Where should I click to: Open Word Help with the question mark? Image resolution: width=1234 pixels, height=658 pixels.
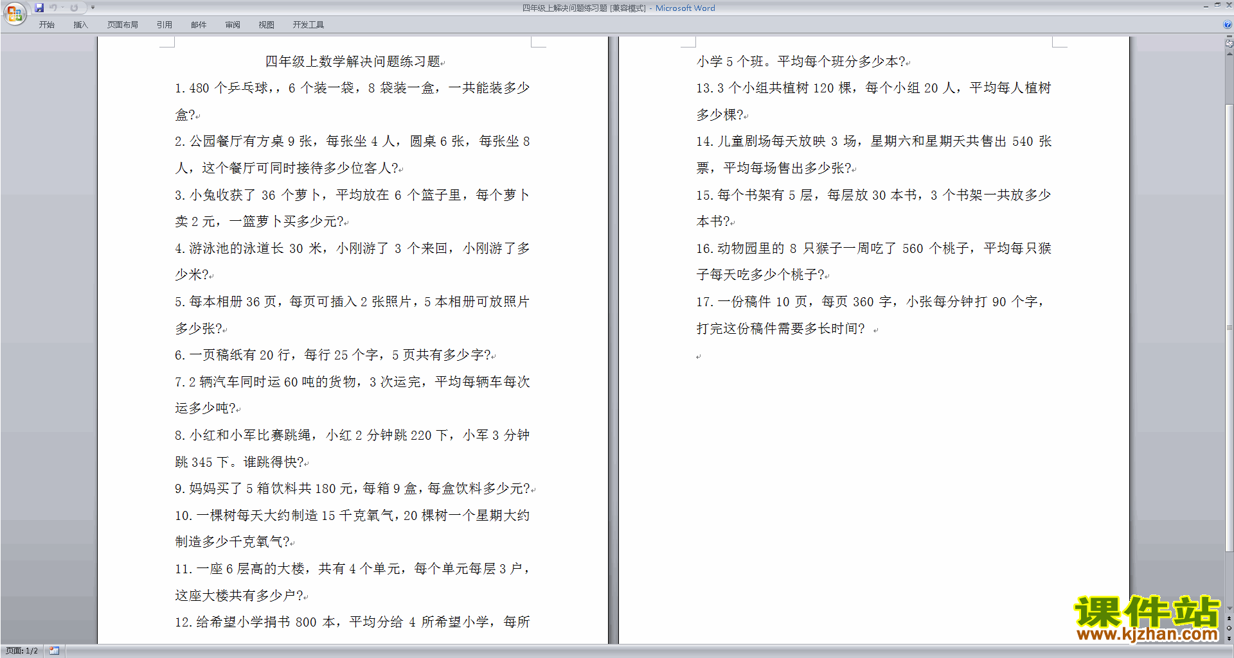click(1228, 24)
